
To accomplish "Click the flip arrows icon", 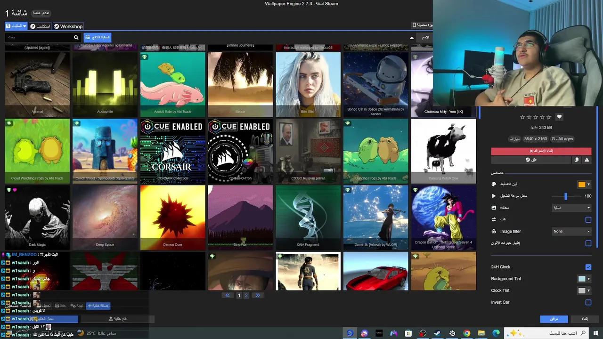I will (494, 219).
